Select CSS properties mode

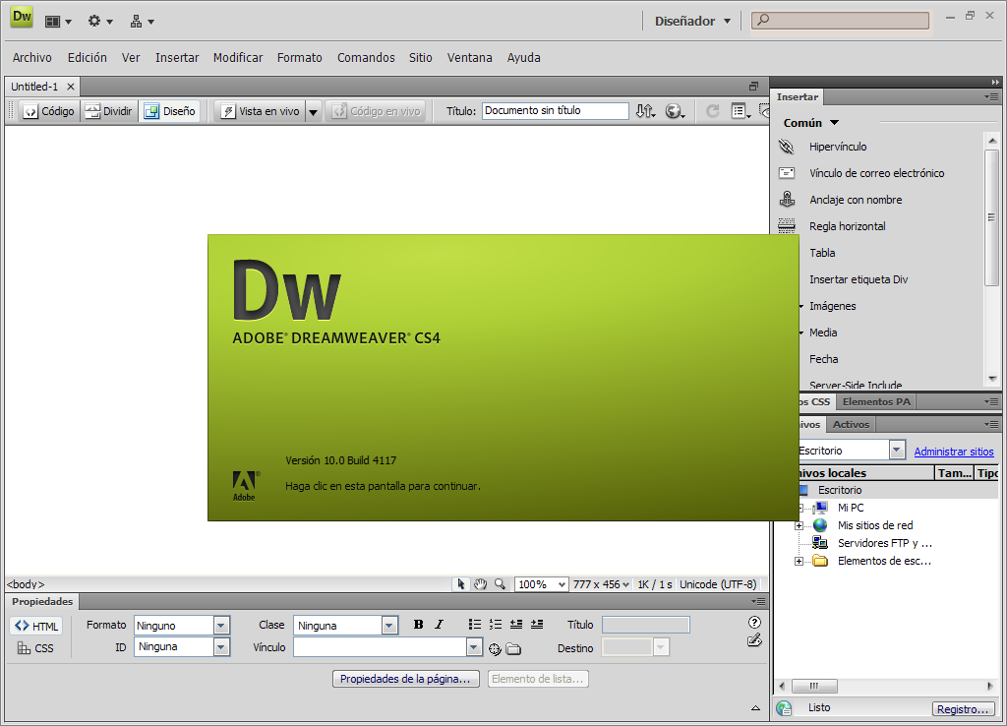35,648
